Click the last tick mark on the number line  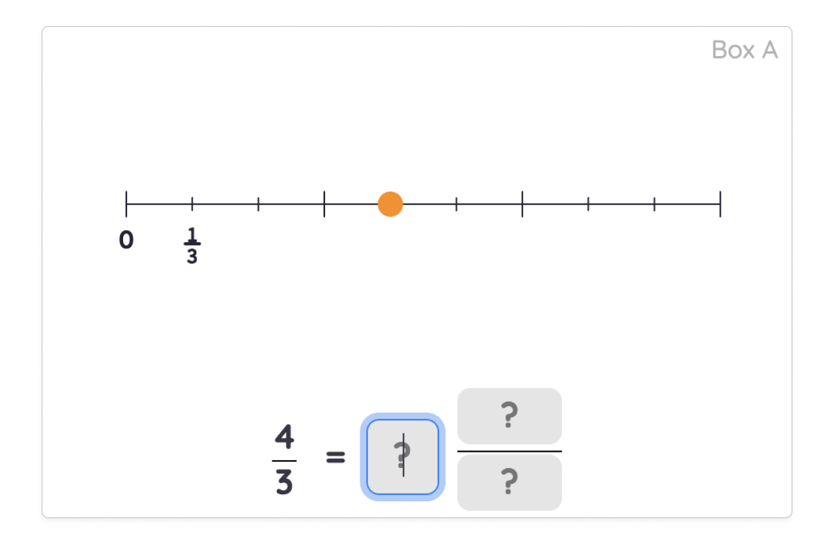point(719,203)
